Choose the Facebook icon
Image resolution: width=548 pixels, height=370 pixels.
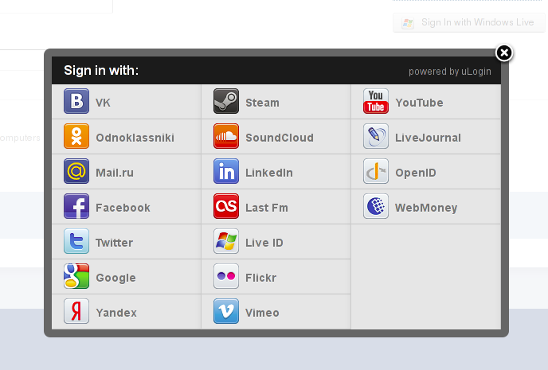pos(76,207)
